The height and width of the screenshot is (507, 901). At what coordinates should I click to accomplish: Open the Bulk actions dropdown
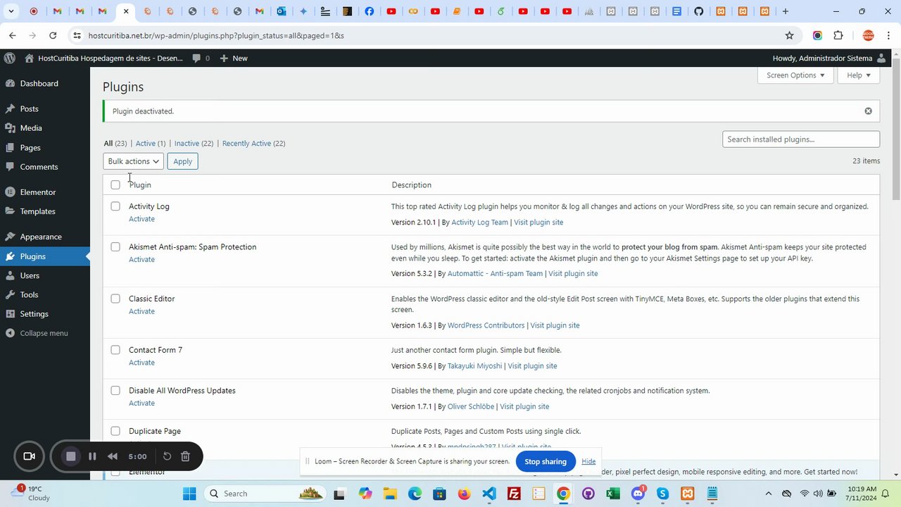tap(133, 161)
